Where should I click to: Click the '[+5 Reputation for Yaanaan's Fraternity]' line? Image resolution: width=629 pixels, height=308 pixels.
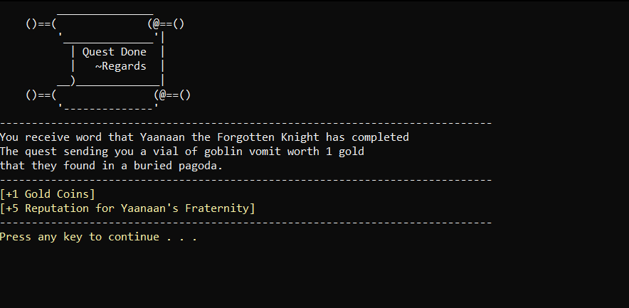pyautogui.click(x=127, y=208)
